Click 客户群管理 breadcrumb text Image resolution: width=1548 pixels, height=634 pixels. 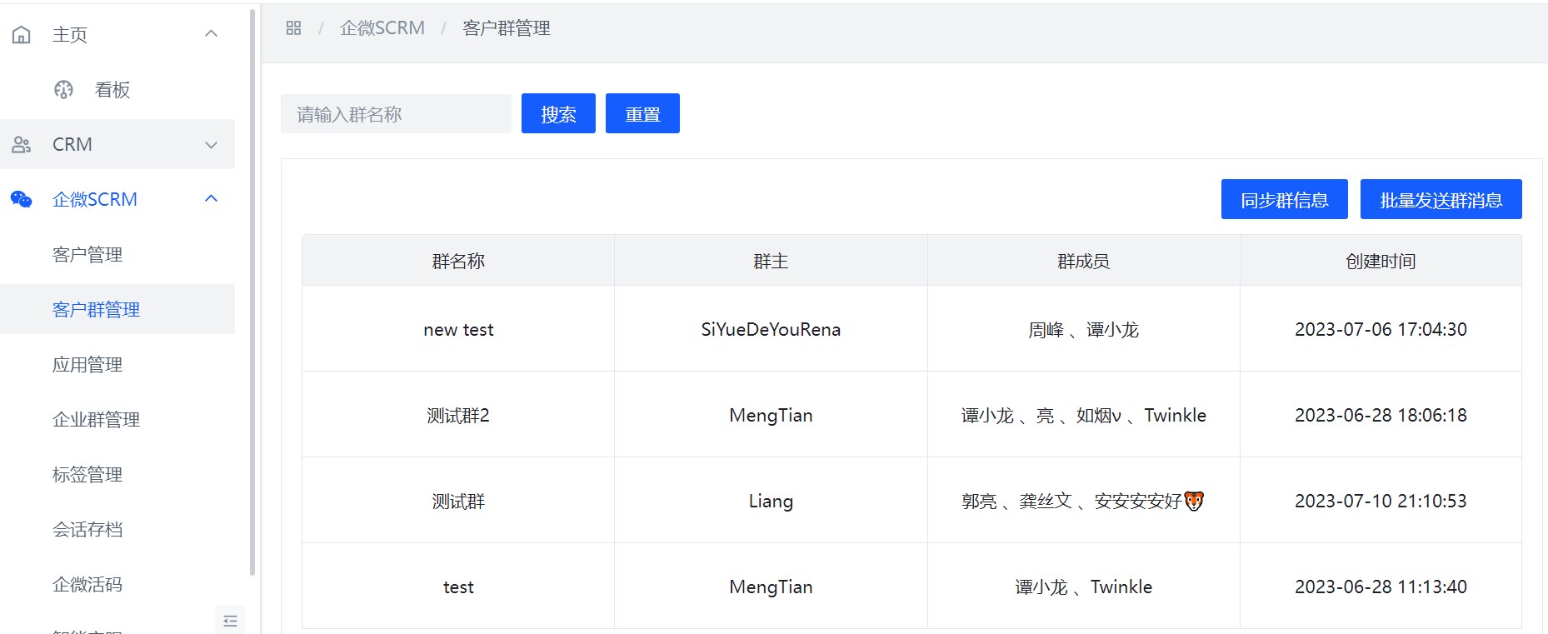(x=506, y=27)
